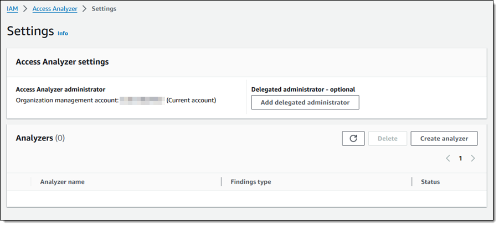The height and width of the screenshot is (226, 499).
Task: Click the Access Analyzer settings heading
Action: (63, 61)
